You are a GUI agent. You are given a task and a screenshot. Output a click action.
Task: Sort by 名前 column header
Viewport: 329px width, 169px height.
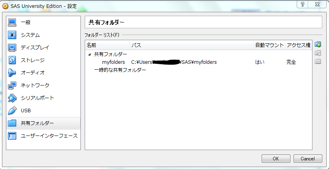tap(108, 45)
